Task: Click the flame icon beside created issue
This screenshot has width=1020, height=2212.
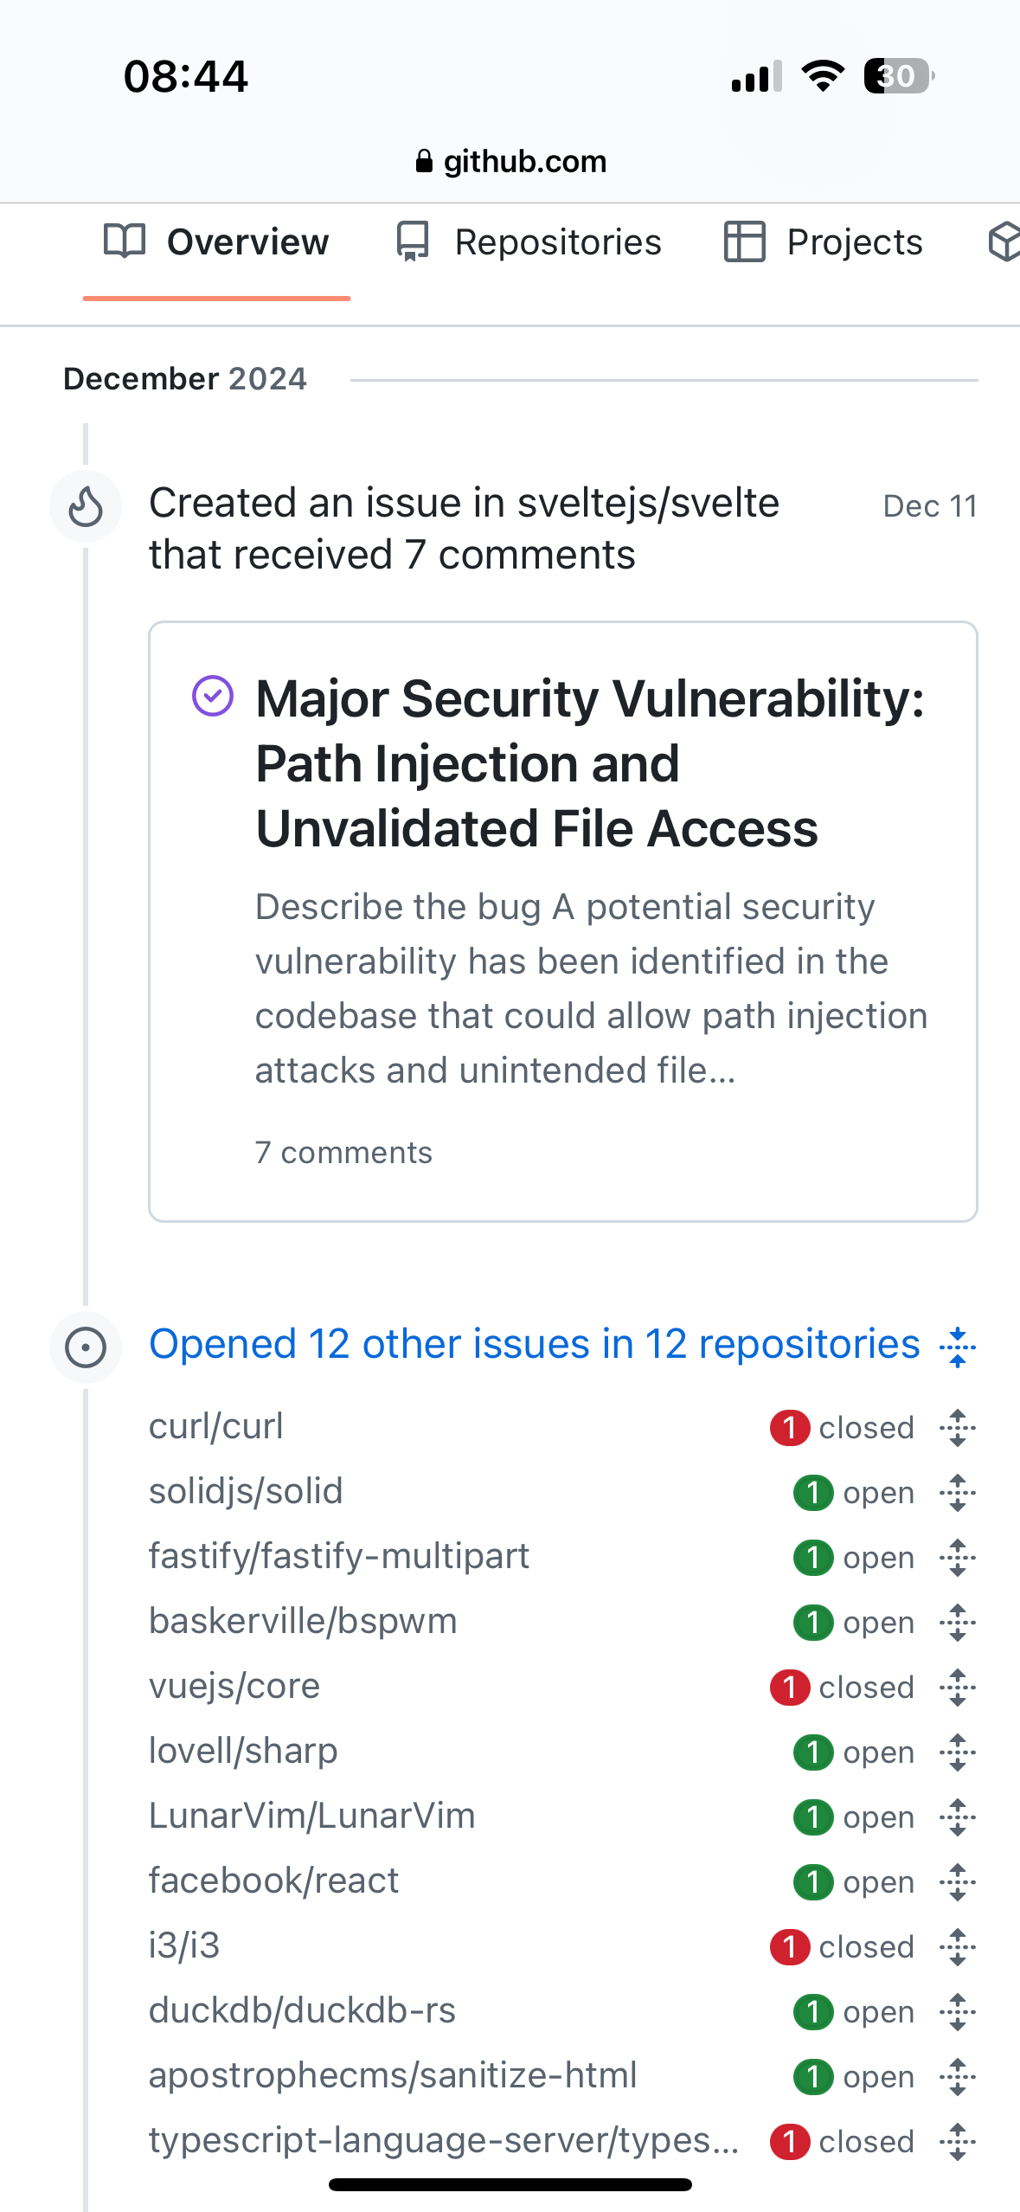Action: 86,506
